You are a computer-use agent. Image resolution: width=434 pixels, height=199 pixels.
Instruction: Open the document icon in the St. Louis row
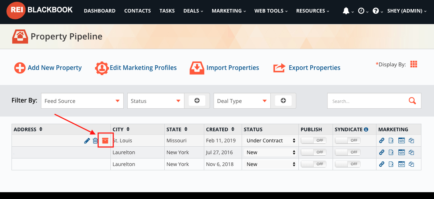[391, 141]
